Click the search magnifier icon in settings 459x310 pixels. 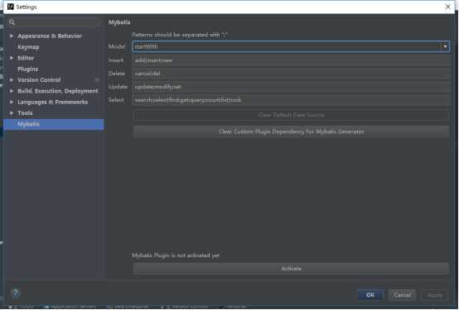click(x=12, y=22)
